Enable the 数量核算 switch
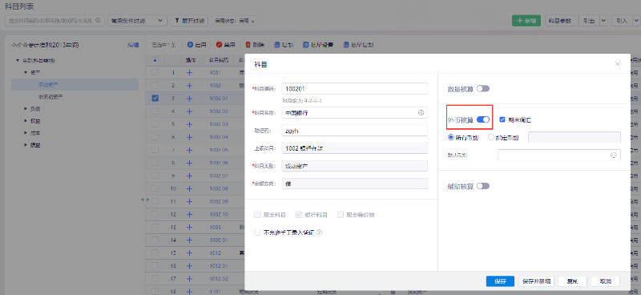This screenshot has width=641, height=295. tap(483, 88)
